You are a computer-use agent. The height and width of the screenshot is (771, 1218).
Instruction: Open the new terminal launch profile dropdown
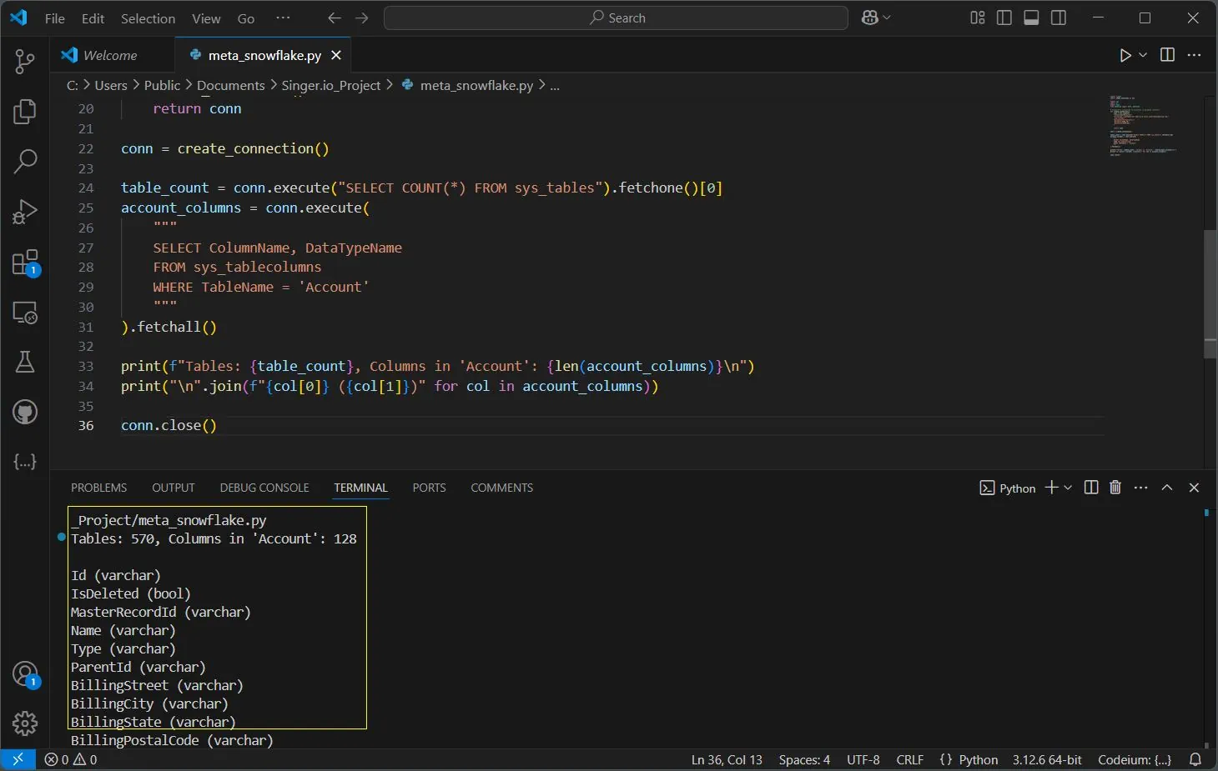[1068, 488]
